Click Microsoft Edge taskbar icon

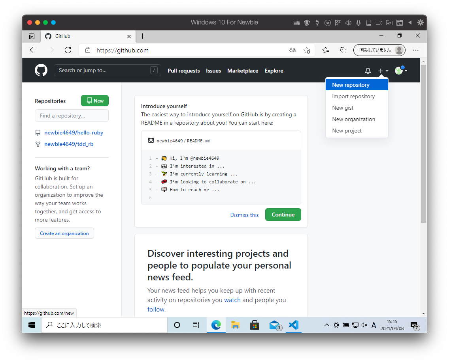pyautogui.click(x=216, y=325)
